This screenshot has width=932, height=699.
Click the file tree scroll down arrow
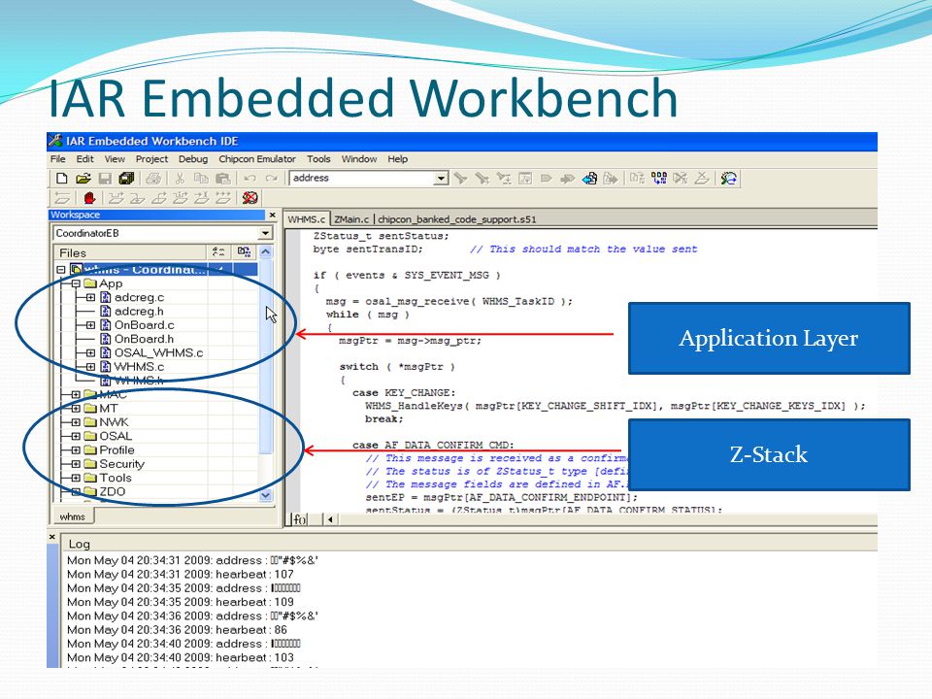(266, 495)
